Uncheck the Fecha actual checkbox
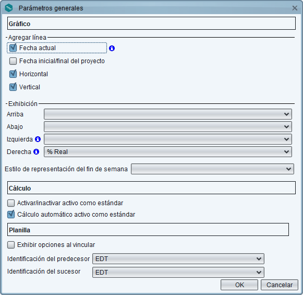 click(x=13, y=48)
